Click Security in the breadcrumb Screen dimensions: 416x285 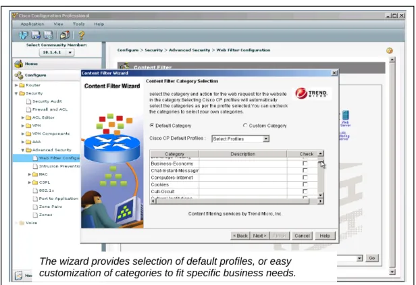coord(153,50)
